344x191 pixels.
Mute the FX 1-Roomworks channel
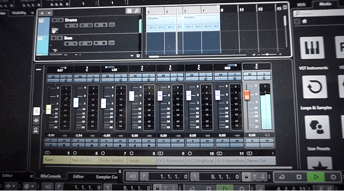(x=163, y=76)
